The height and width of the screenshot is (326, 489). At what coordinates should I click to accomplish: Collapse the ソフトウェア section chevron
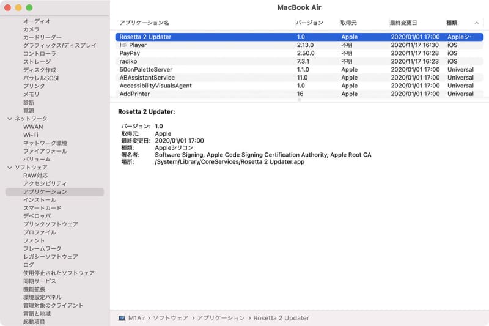coord(10,168)
